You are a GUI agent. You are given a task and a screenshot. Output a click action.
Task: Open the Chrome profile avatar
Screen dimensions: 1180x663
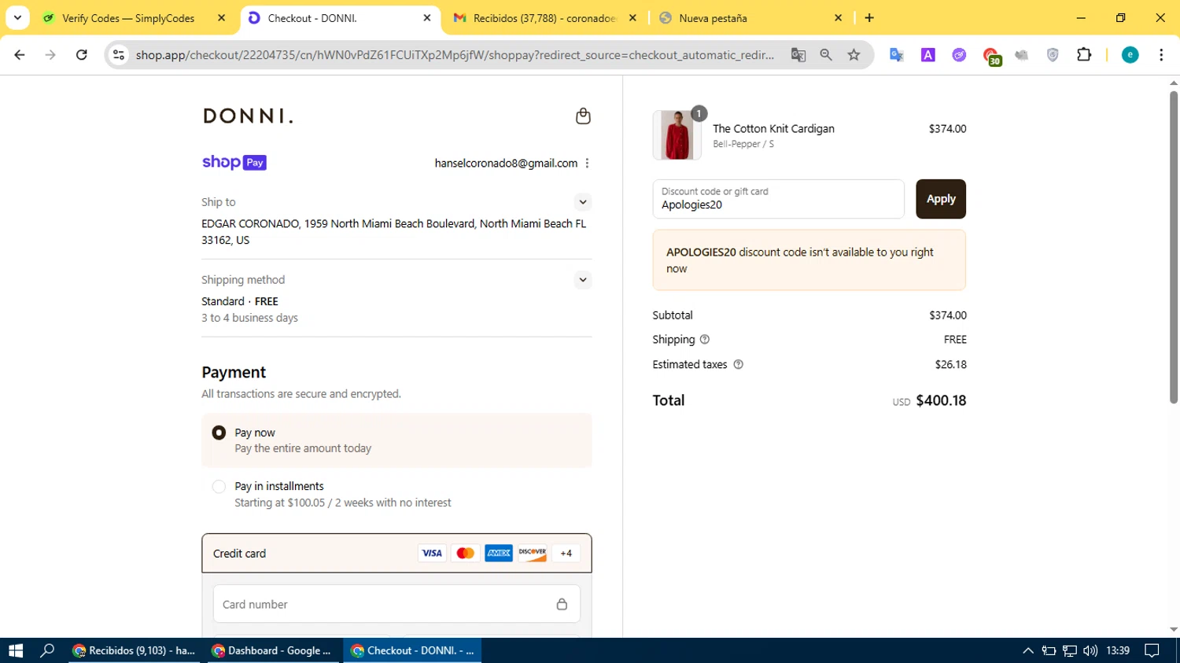coord(1130,55)
